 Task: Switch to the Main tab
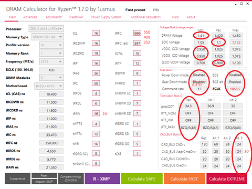[x=12, y=17]
